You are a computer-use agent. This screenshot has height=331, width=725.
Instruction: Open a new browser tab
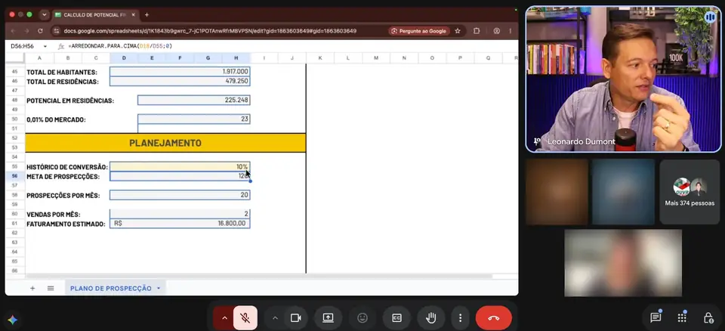147,15
